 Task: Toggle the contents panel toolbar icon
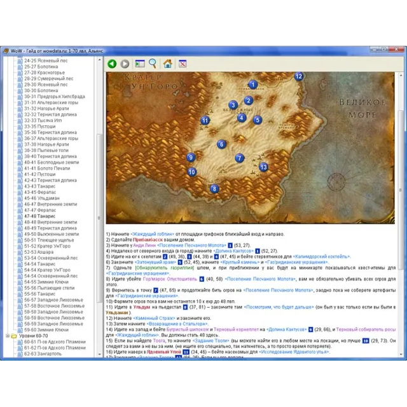pos(140,64)
